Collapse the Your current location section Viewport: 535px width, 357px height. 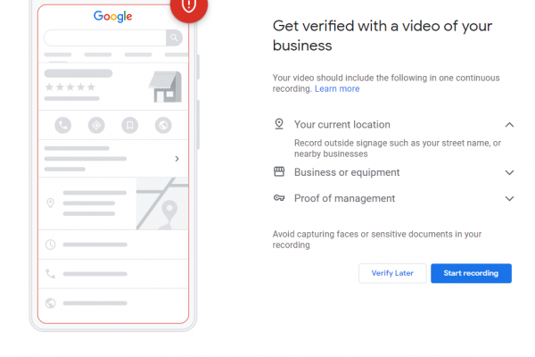point(509,125)
